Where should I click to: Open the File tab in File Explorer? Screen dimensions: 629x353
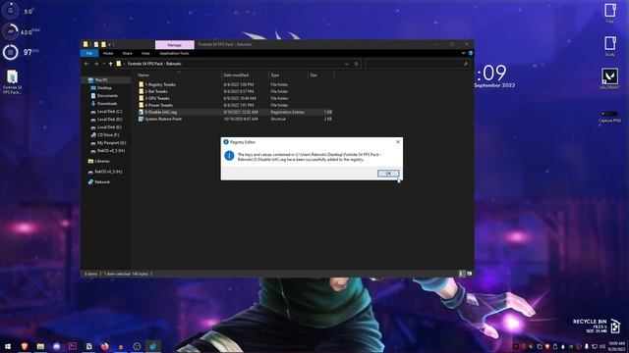click(x=89, y=53)
